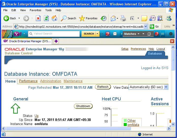Screen dimensions: 177x138
Task: Click the green Go arrow button
Action: click(152, 26)
